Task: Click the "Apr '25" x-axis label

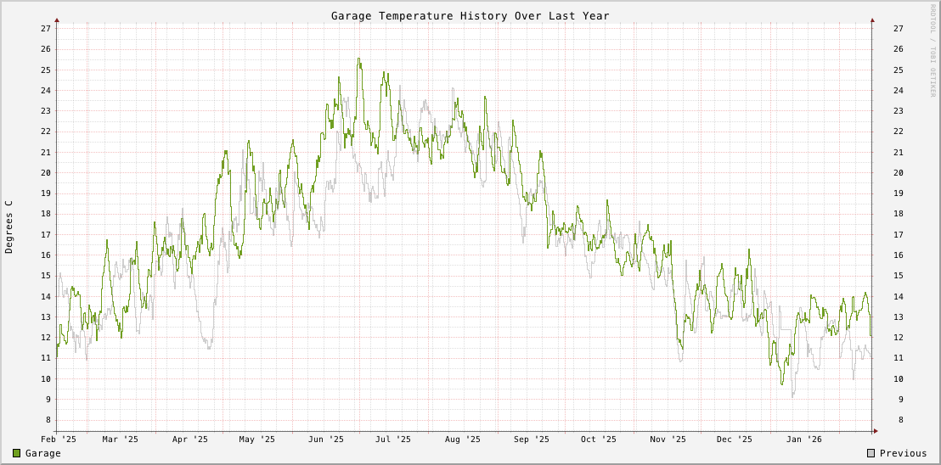Action: 190,440
